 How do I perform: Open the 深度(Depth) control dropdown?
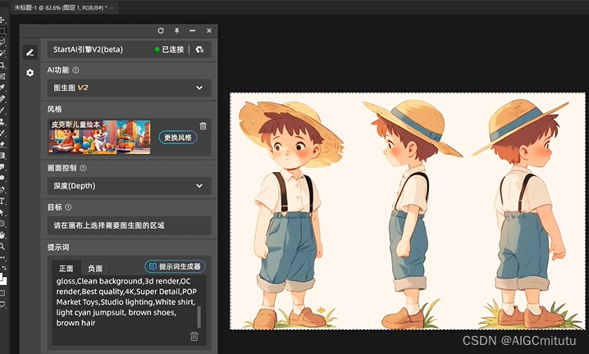130,186
